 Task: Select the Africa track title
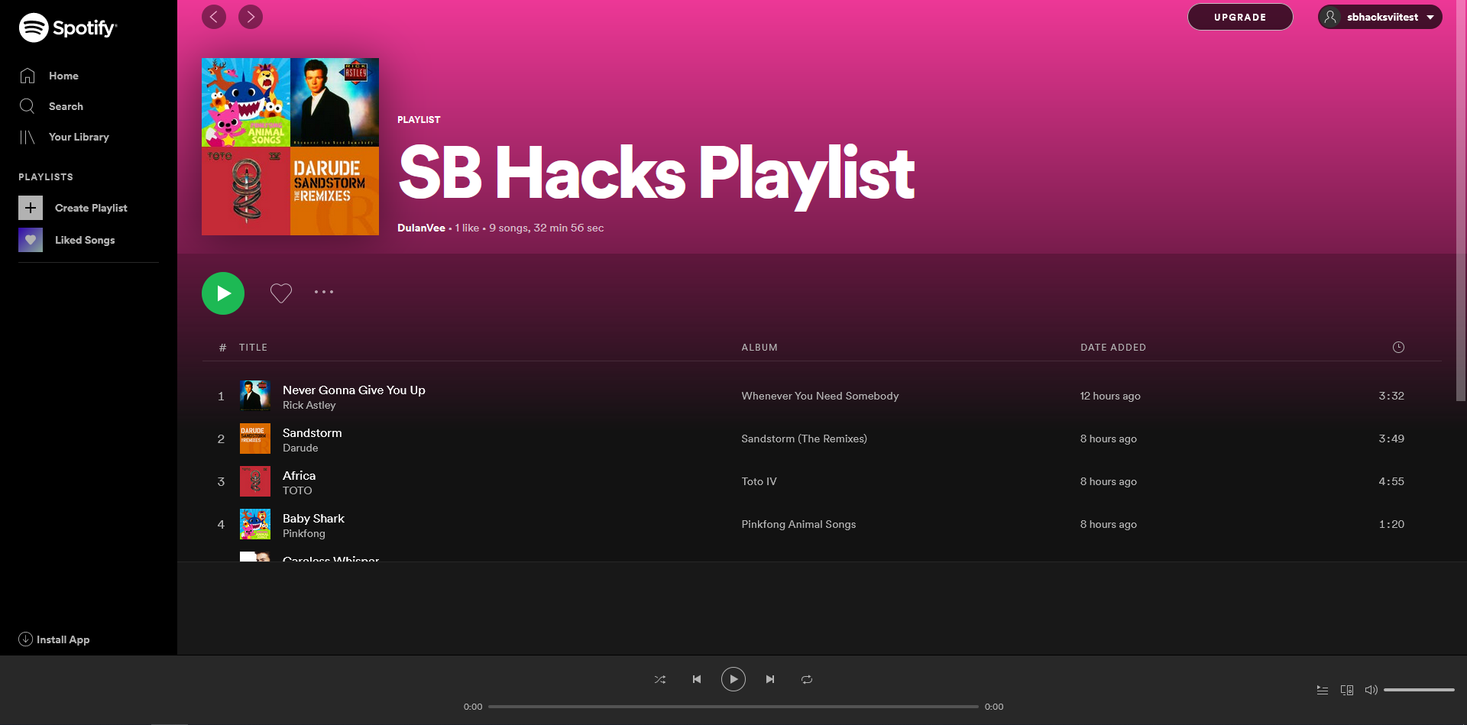pyautogui.click(x=299, y=475)
